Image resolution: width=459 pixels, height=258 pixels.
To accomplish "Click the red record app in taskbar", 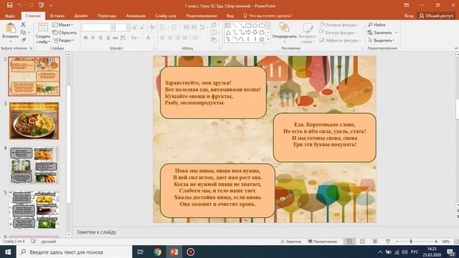I will click(191, 252).
